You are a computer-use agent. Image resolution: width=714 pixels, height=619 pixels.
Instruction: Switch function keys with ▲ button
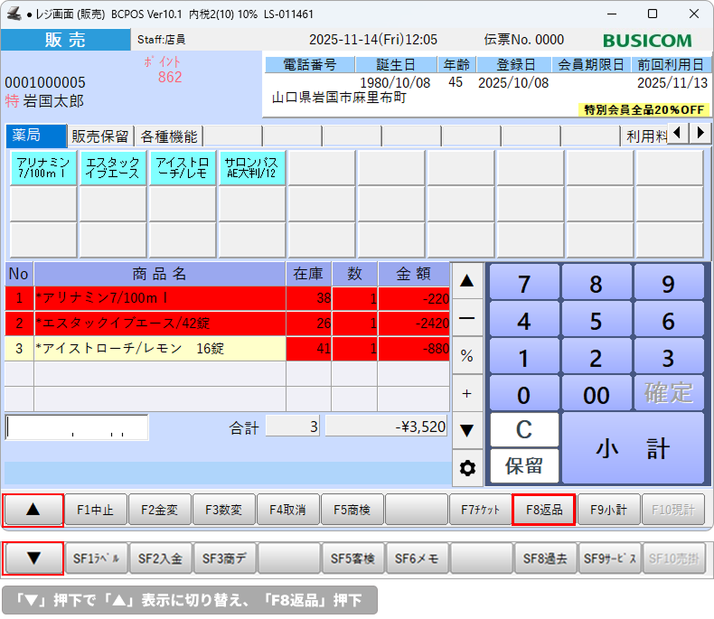(x=33, y=510)
